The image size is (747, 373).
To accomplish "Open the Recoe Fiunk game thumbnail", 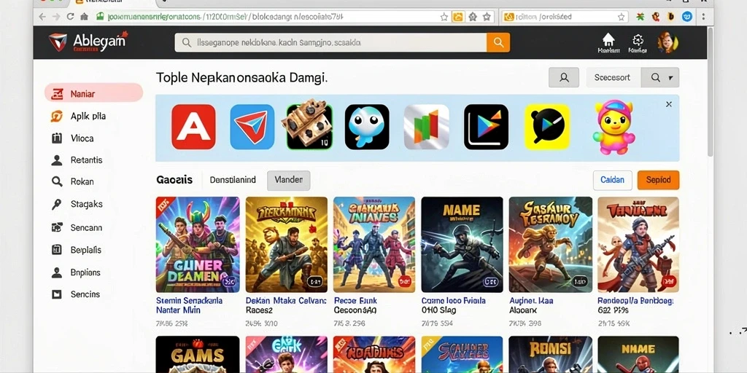I will tap(374, 245).
